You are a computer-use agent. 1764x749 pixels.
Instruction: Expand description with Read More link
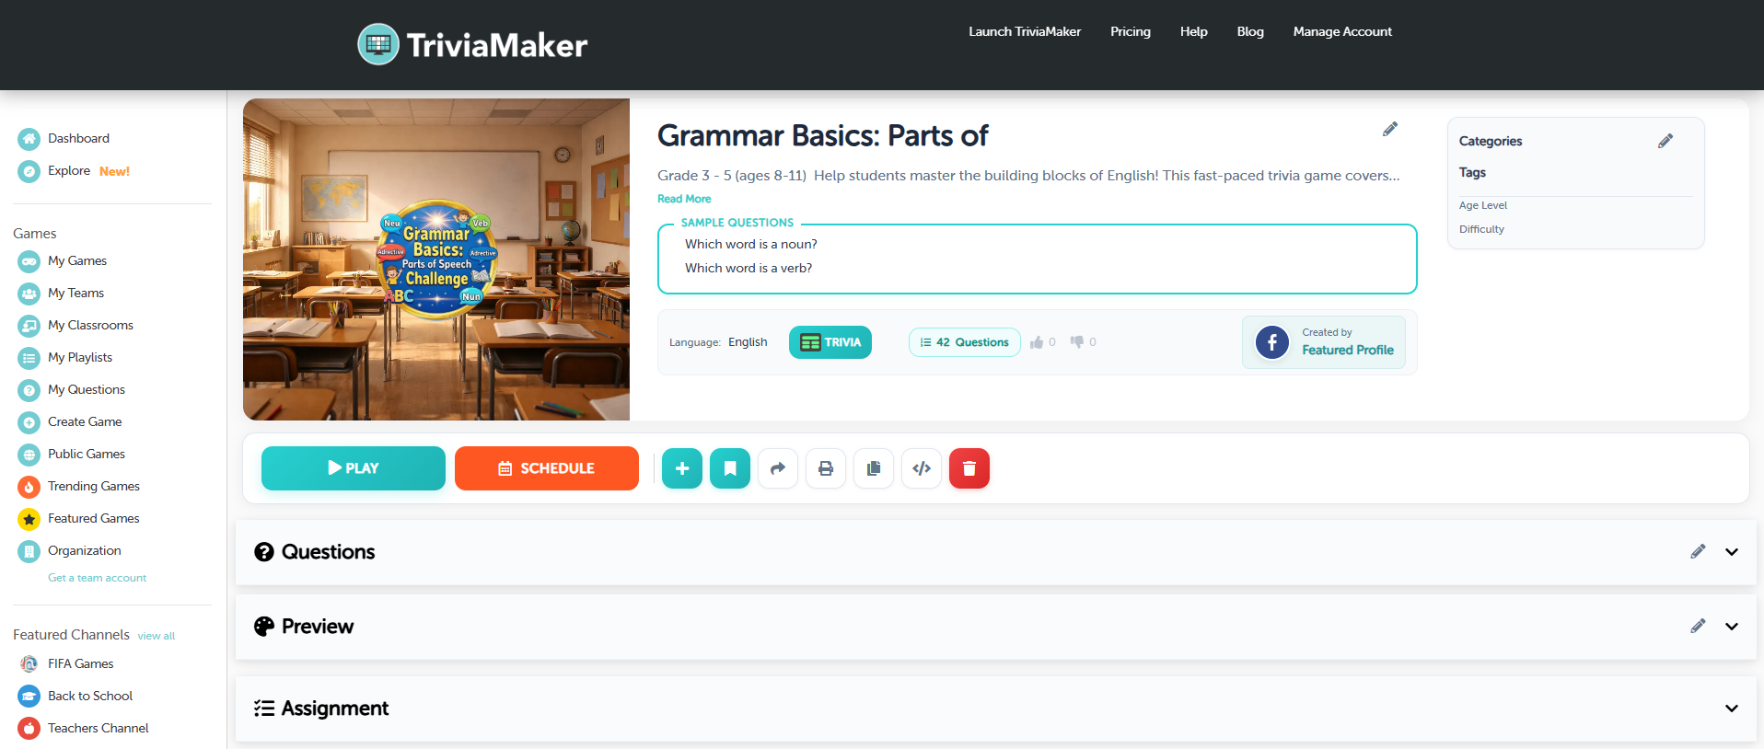(x=684, y=199)
